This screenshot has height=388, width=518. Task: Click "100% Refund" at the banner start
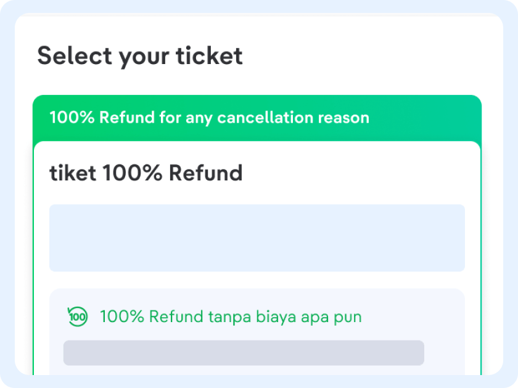click(102, 117)
